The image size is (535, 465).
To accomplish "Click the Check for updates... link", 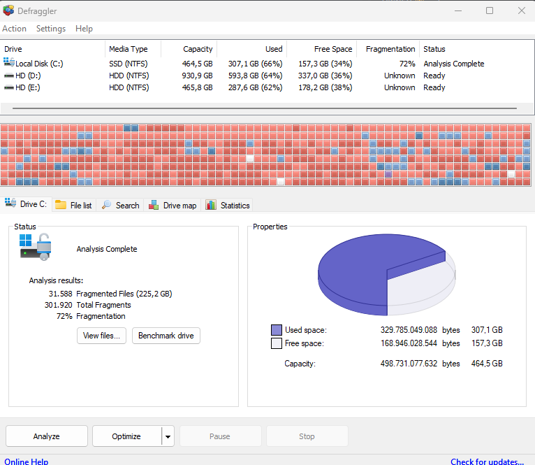I will [x=487, y=462].
